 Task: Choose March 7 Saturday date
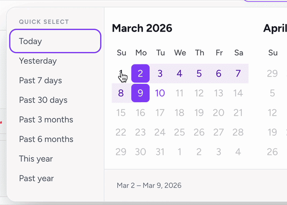pos(238,73)
